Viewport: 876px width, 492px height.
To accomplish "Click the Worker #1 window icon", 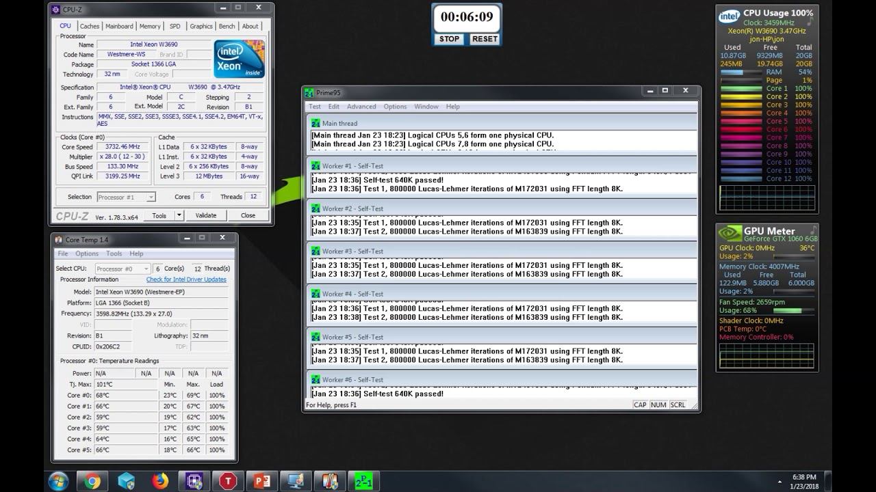I will coord(315,166).
